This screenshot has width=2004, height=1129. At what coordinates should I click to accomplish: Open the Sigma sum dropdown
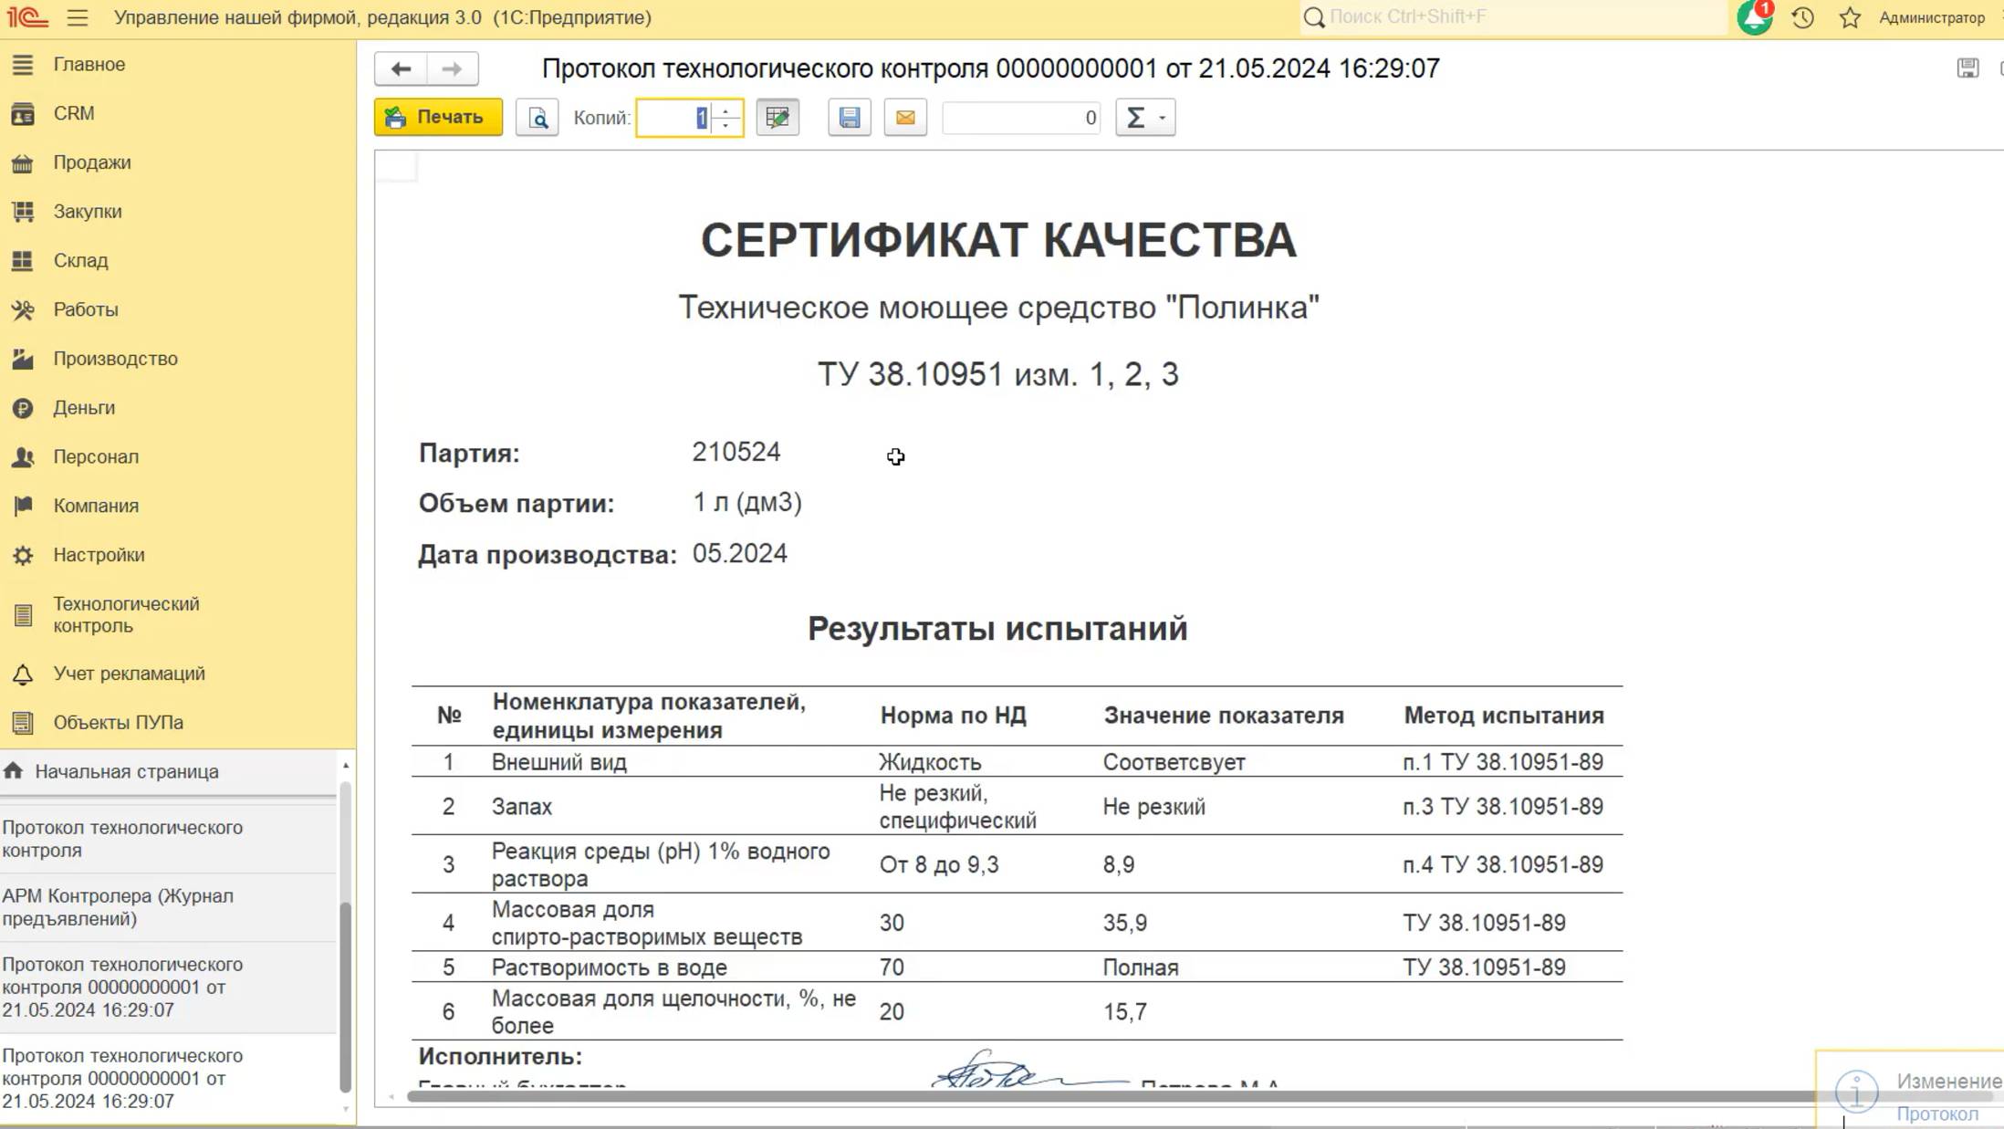(x=1145, y=118)
